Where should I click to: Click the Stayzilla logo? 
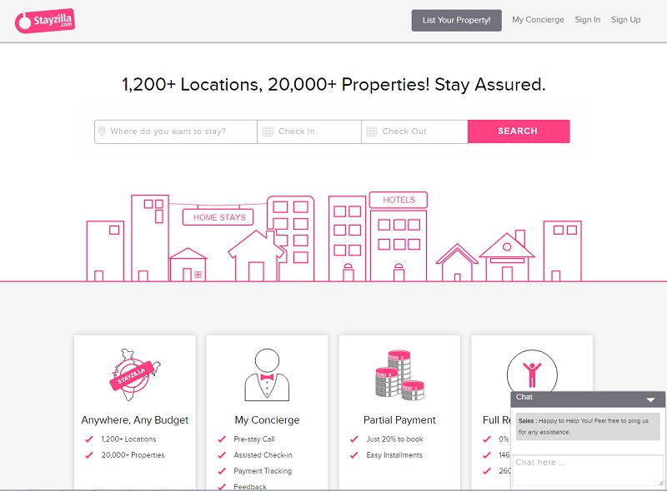pyautogui.click(x=47, y=21)
